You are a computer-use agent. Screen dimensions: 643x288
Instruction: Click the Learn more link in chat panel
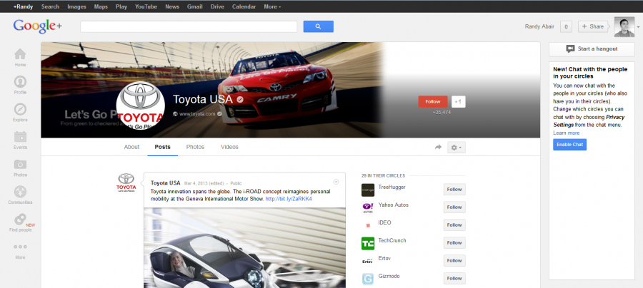click(567, 133)
